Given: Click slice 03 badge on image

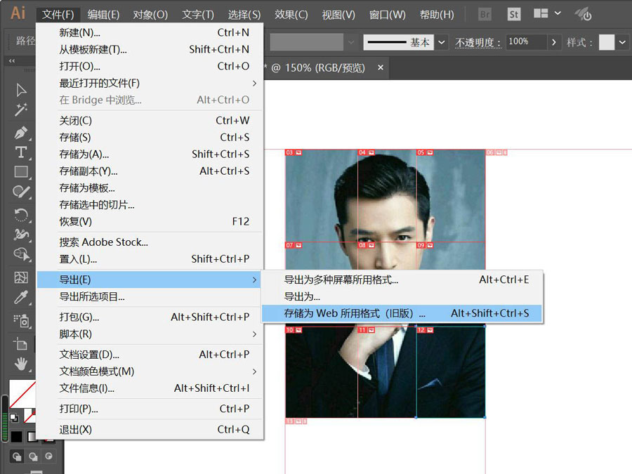Looking at the screenshot, I should point(294,153).
